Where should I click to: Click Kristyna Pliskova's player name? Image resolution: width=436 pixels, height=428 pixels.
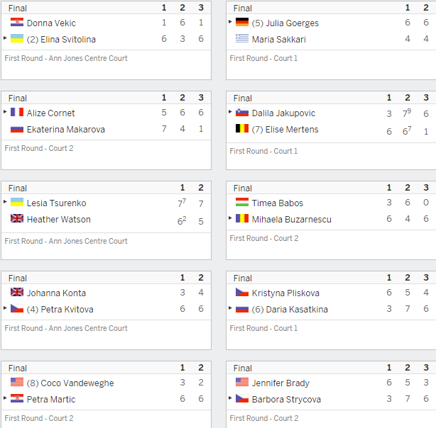click(285, 293)
